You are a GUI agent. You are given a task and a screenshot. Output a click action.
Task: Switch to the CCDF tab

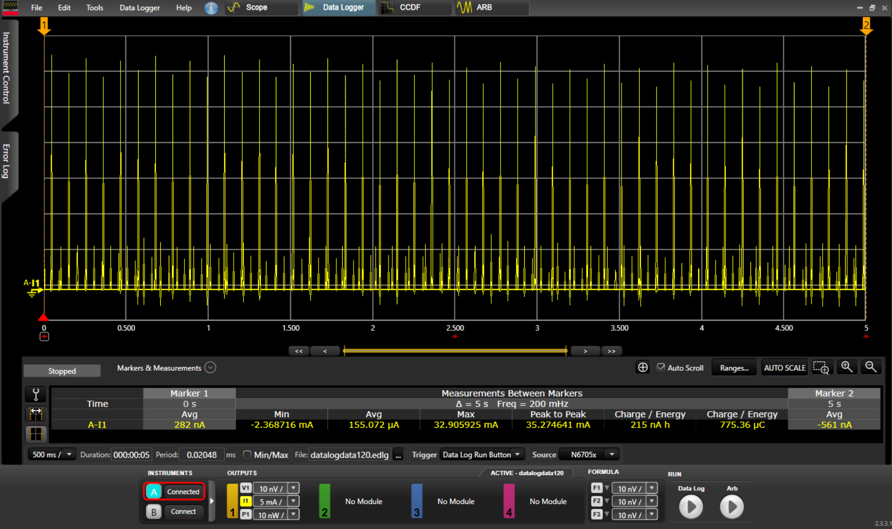pos(414,7)
